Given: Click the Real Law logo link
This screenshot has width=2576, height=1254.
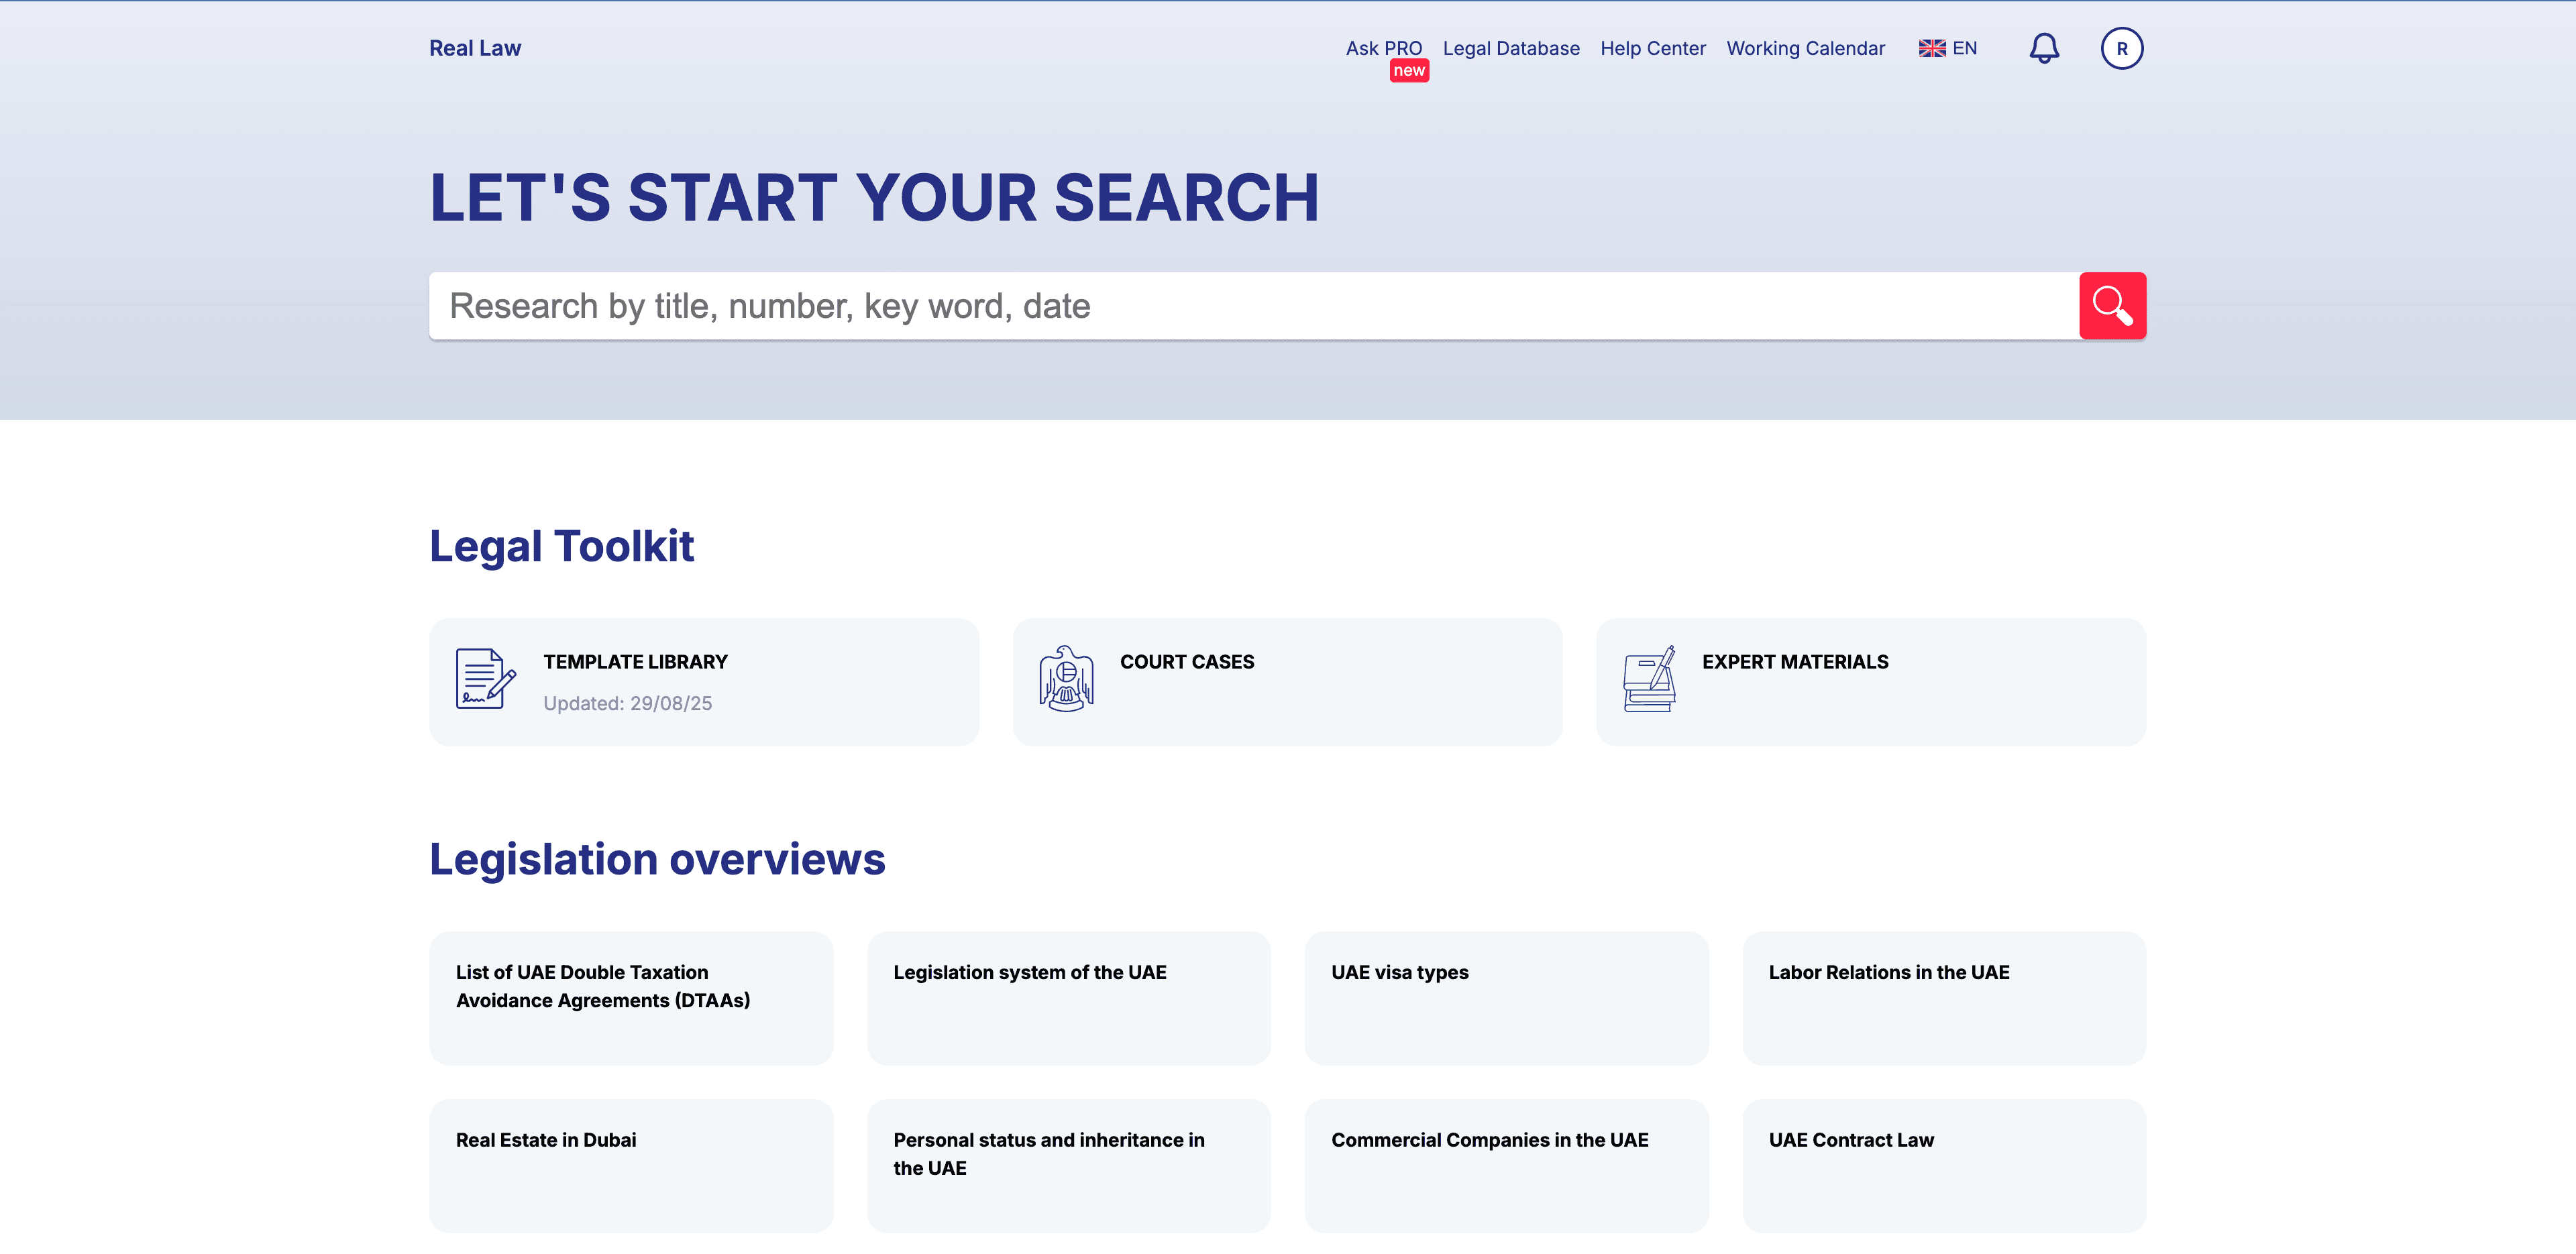Looking at the screenshot, I should [x=475, y=48].
